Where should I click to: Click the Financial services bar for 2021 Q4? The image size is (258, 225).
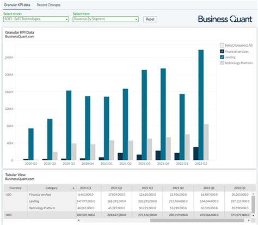point(158,155)
